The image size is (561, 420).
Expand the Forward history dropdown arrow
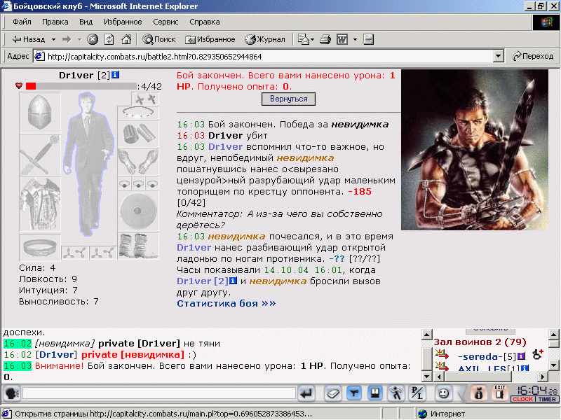79,39
